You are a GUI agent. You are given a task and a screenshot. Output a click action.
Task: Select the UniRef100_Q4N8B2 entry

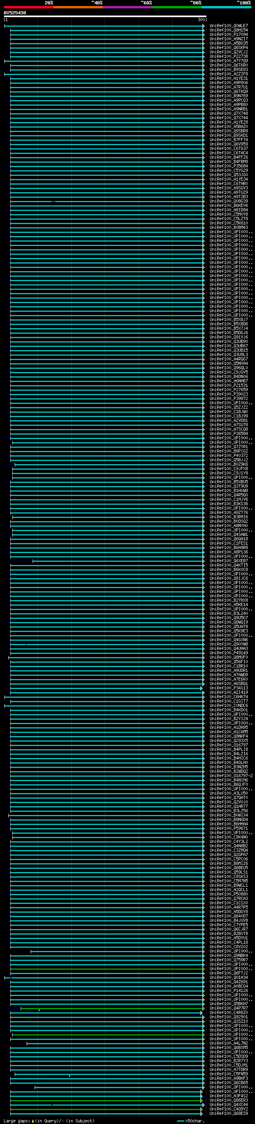229,846
